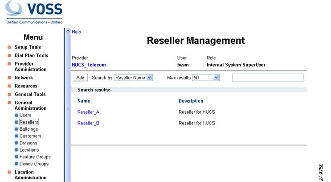Click orange bullet beside Network

(x=9, y=78)
